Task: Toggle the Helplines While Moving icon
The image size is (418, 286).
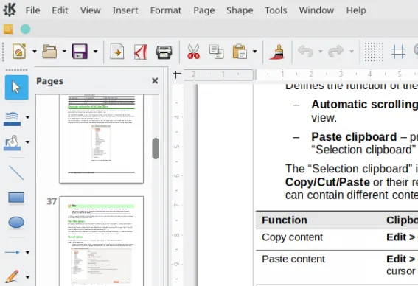Action: click(398, 52)
